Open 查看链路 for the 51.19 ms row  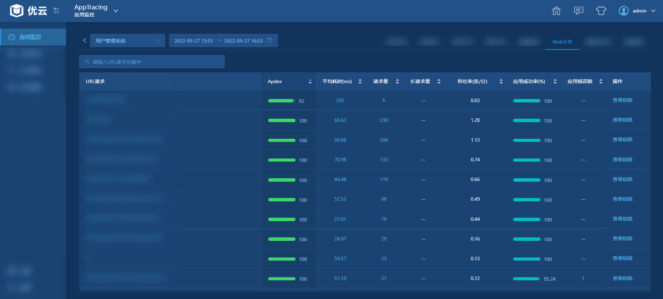[623, 278]
